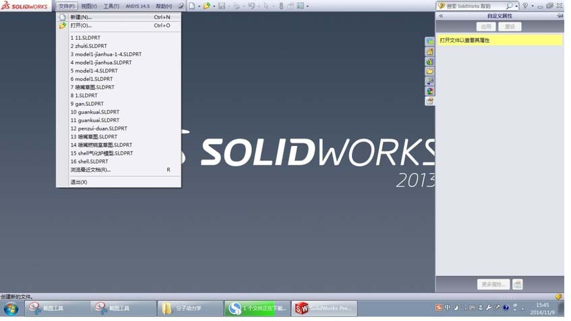
Task: Click the 更多属性... button
Action: 493,284
